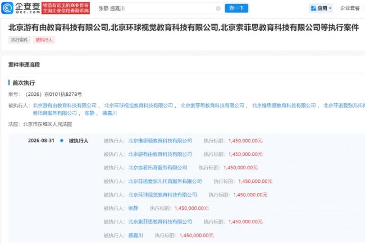Click the 应用 grid icon

pos(313,8)
